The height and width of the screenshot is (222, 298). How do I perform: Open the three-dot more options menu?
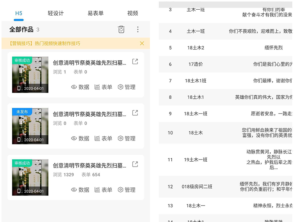click(x=138, y=29)
